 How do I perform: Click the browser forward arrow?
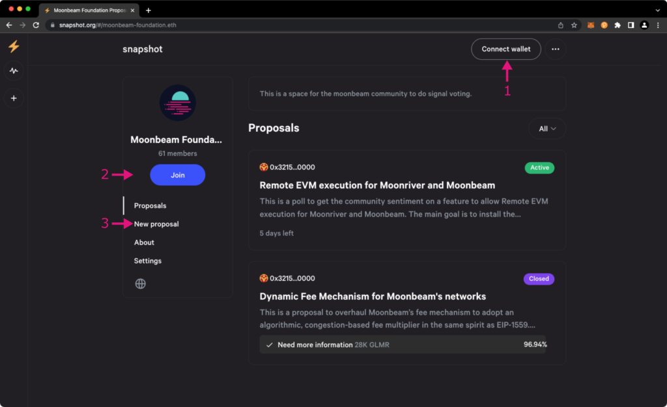(23, 25)
